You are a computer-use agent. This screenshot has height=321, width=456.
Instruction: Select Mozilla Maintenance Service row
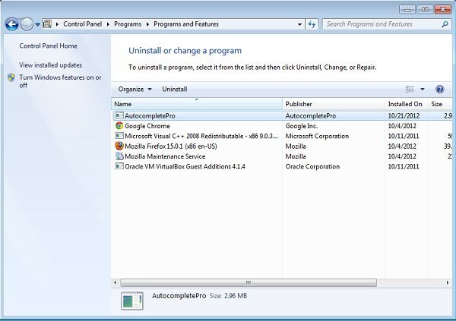click(x=282, y=156)
